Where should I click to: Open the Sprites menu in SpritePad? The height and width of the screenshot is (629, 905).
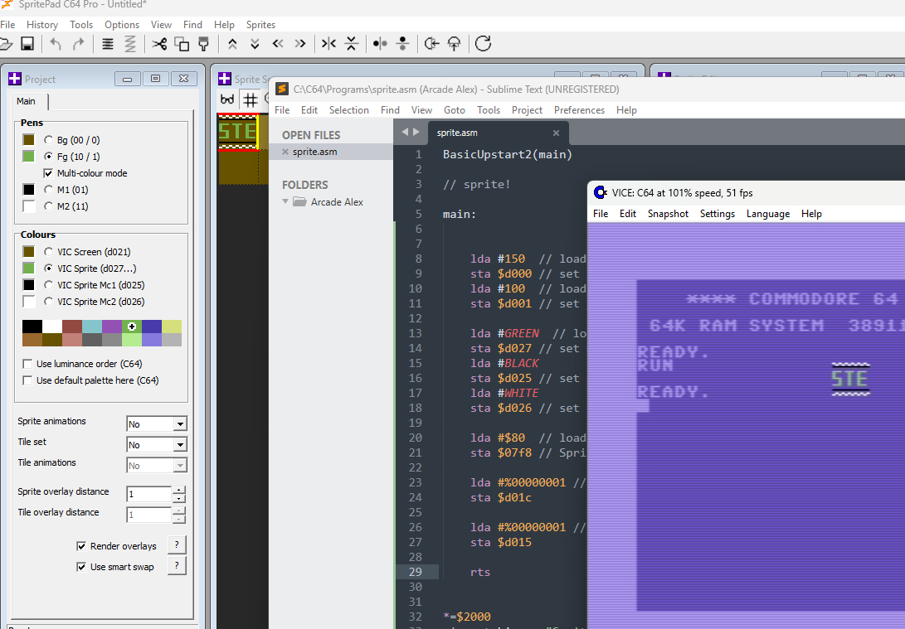point(260,25)
